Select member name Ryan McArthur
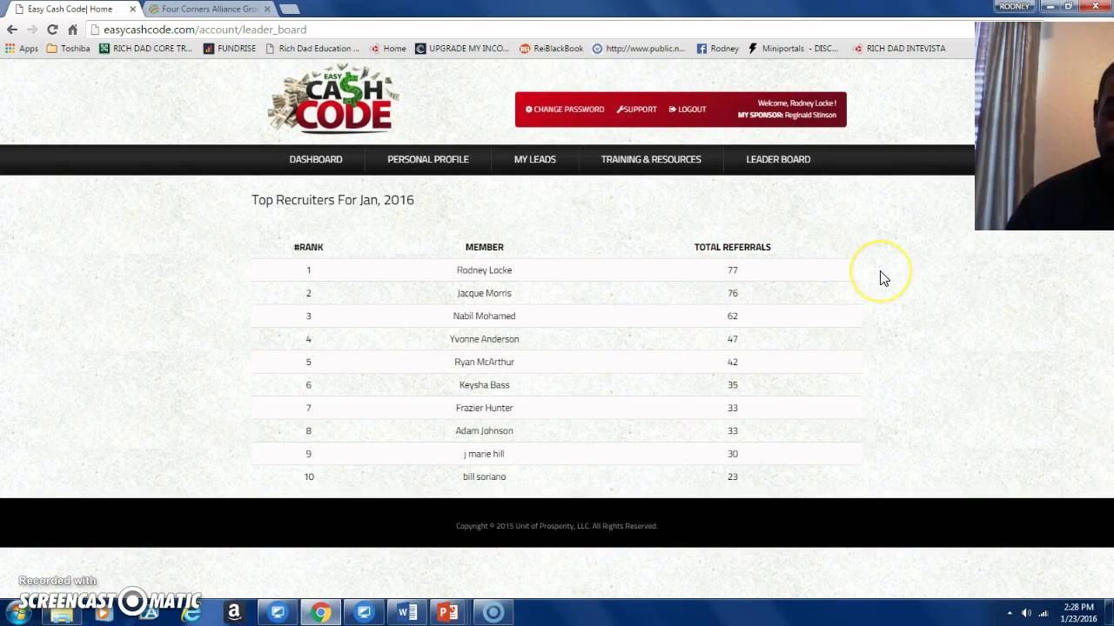 click(x=485, y=362)
